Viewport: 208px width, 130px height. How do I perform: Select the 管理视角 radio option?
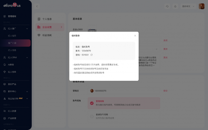[92, 103]
